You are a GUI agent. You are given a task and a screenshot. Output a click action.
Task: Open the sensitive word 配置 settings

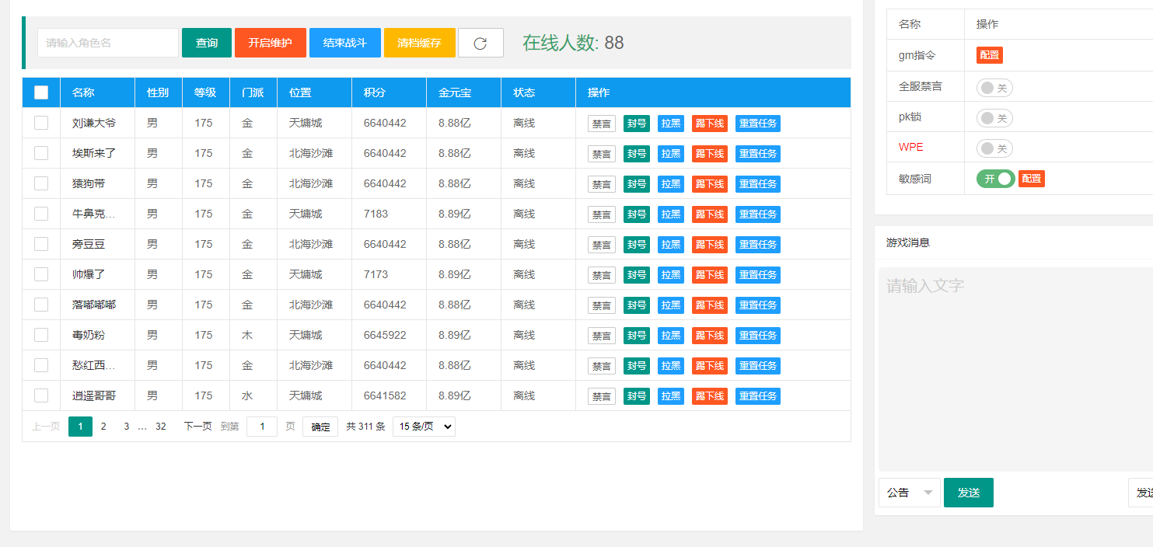(1032, 178)
